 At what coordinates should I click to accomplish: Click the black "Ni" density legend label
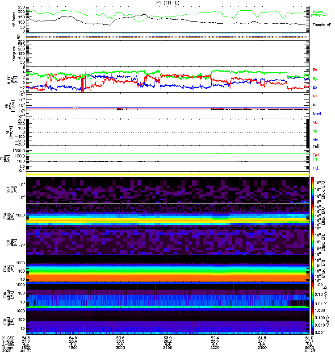(x=314, y=105)
